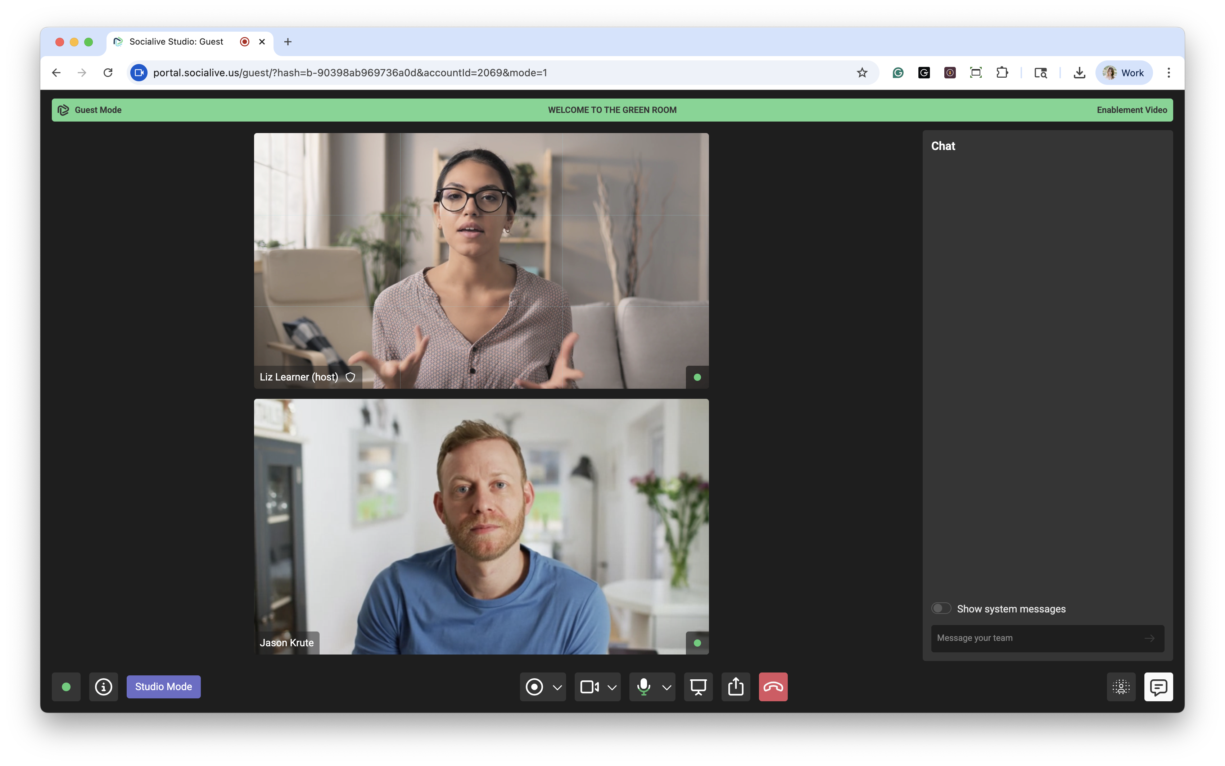Open background blur effects icon
This screenshot has height=766, width=1225.
pos(1121,687)
